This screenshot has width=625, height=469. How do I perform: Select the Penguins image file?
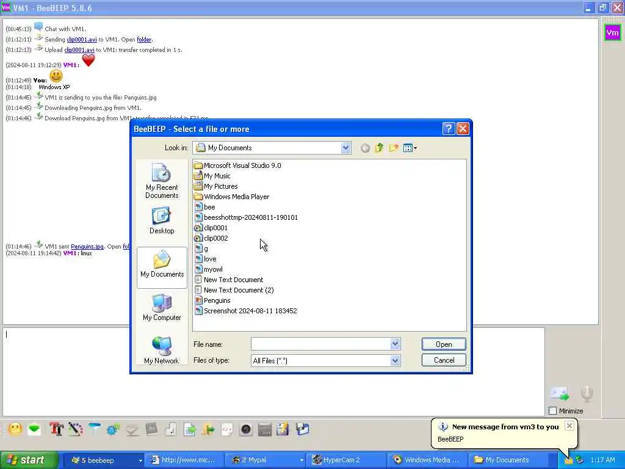[x=212, y=300]
